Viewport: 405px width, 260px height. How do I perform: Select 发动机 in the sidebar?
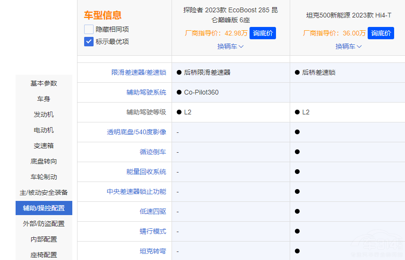click(x=44, y=114)
